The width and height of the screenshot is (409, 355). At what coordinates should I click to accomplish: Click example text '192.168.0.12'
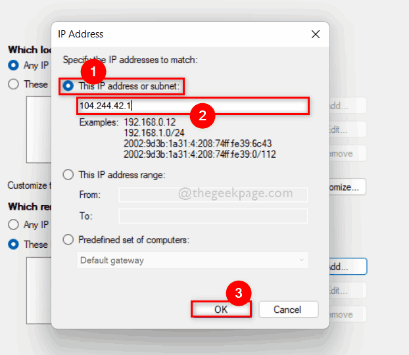point(150,122)
